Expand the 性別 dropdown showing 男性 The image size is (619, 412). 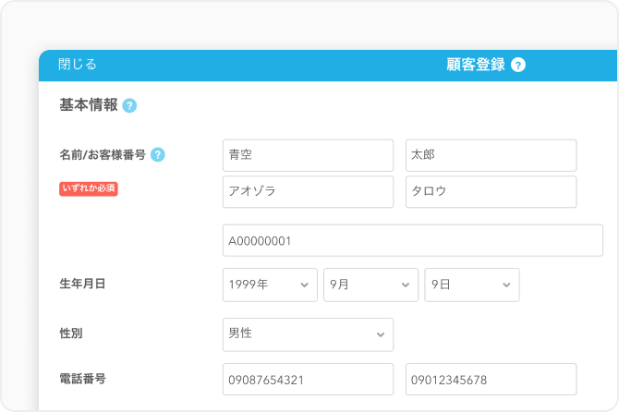pos(308,334)
